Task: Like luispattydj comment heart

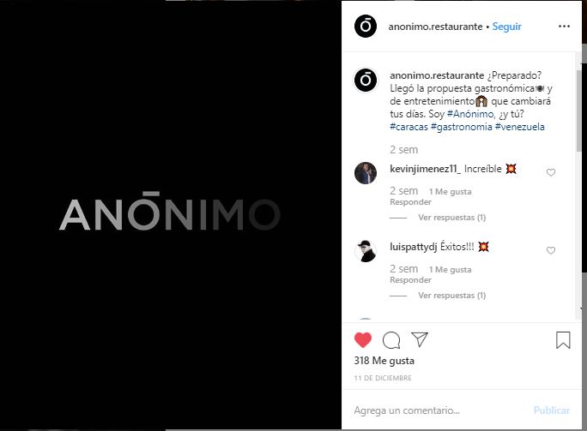Action: [551, 250]
